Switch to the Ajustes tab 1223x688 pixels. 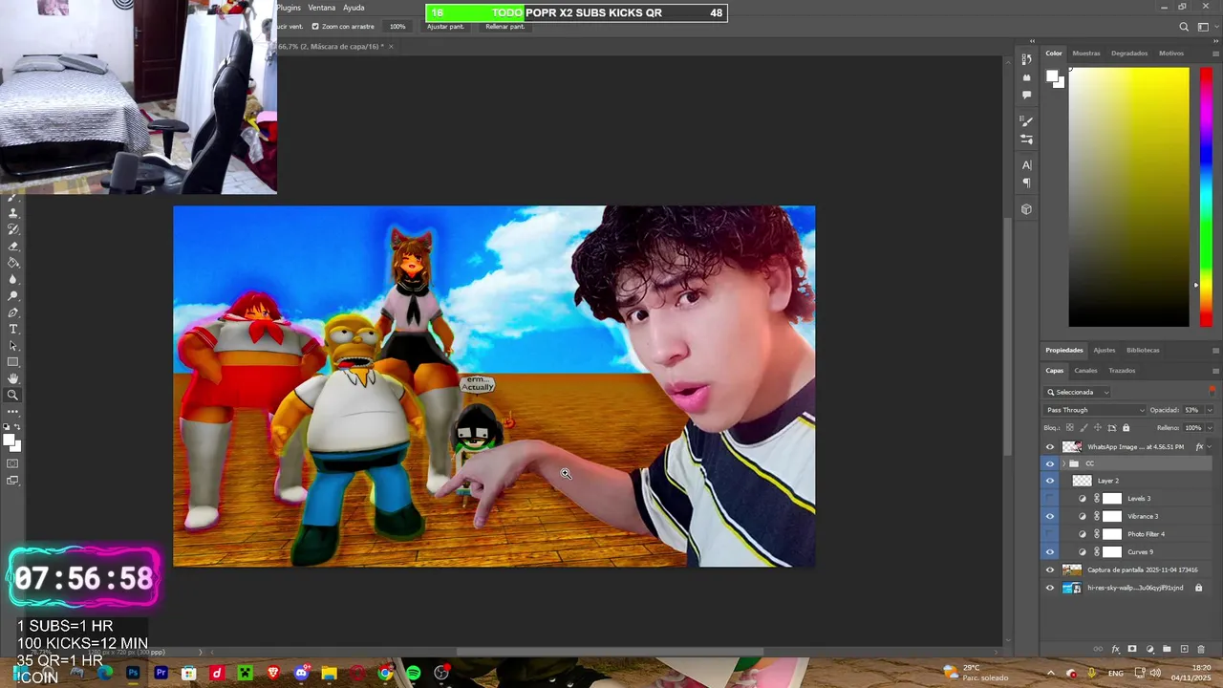tap(1105, 351)
